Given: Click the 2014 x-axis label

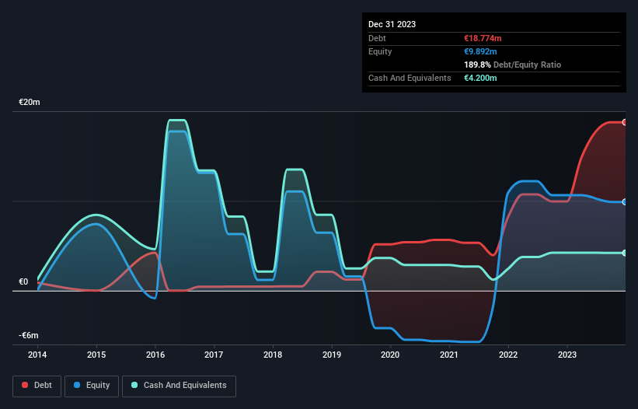Looking at the screenshot, I should (x=37, y=355).
